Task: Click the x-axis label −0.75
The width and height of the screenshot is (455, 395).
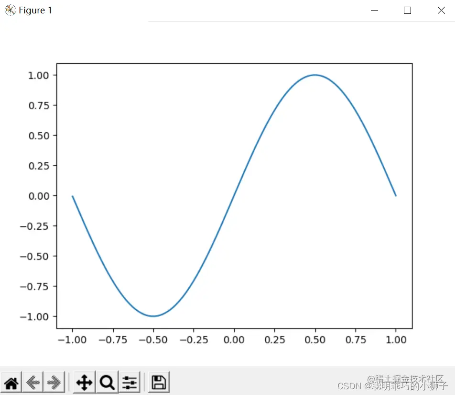Action: coord(113,340)
